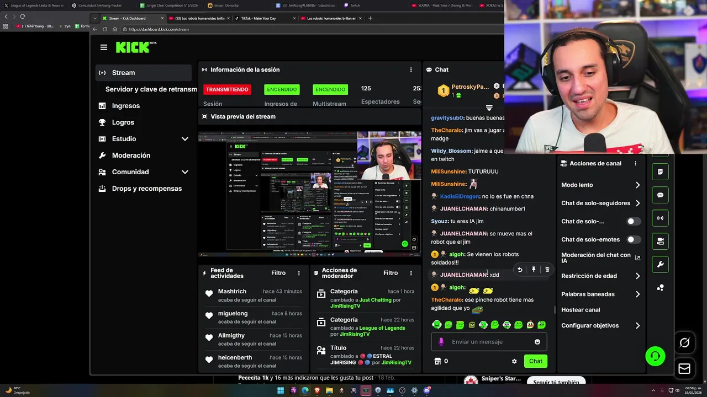Open Microsoft Edge from the taskbar
This screenshot has height=397, width=707.
[x=305, y=390]
